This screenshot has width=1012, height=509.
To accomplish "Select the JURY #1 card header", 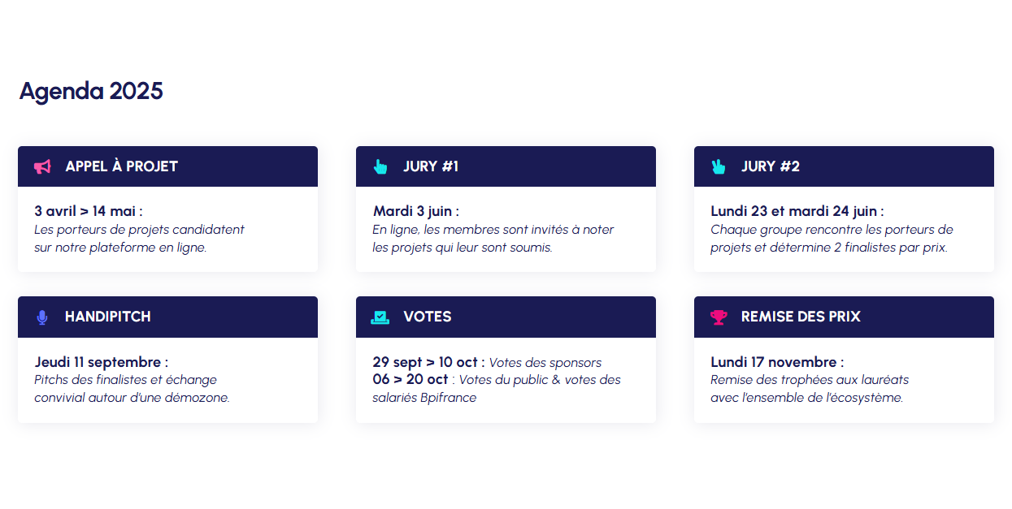I will tap(506, 166).
